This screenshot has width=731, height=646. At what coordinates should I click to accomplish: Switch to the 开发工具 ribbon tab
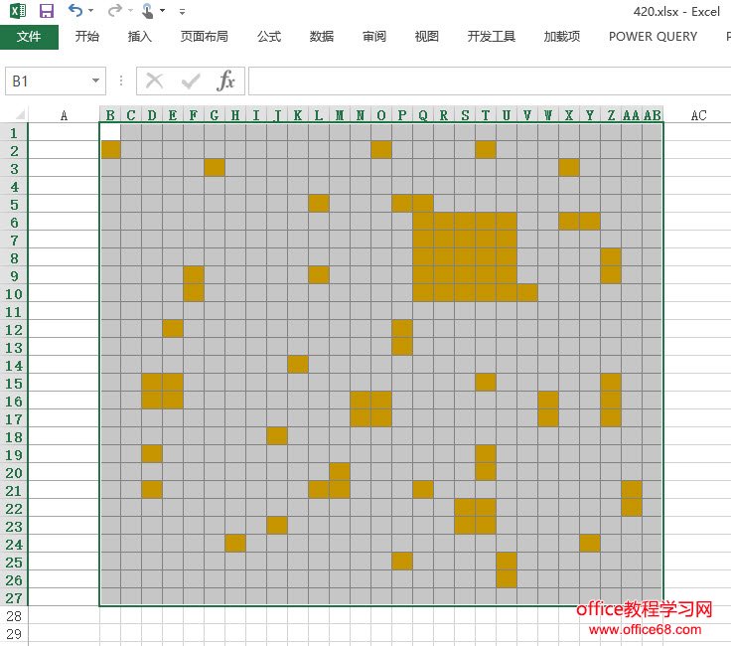click(x=492, y=37)
